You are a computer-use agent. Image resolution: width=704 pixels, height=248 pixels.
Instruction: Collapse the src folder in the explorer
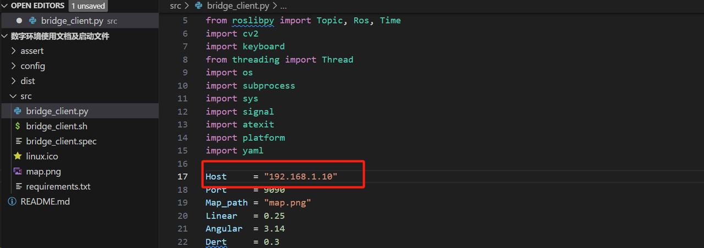tap(14, 96)
